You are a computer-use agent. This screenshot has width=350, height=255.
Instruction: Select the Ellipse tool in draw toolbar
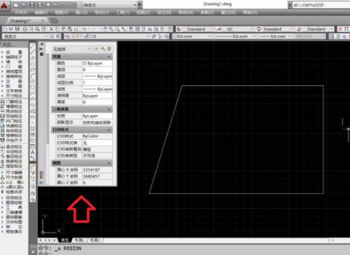click(x=33, y=99)
